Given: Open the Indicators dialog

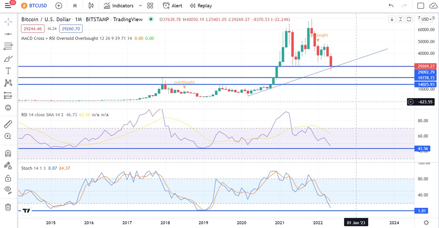Looking at the screenshot, I should click(119, 5).
